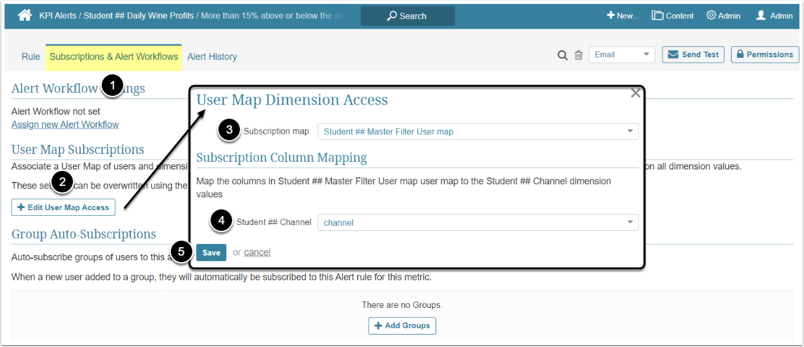Click the Home icon in top bar

25,16
